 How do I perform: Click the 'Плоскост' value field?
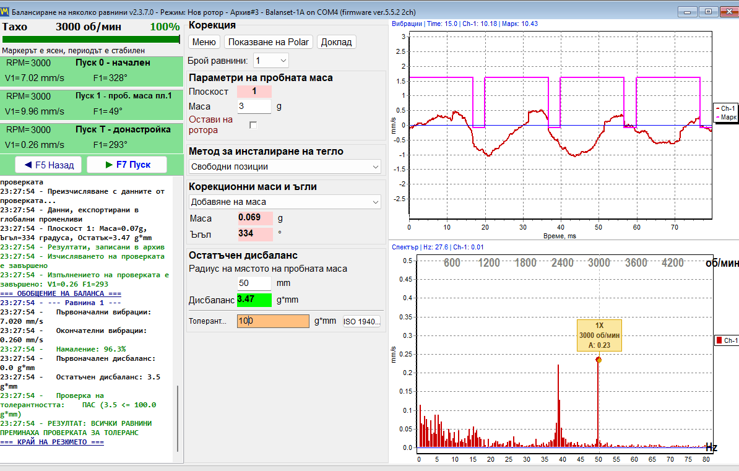click(x=254, y=92)
